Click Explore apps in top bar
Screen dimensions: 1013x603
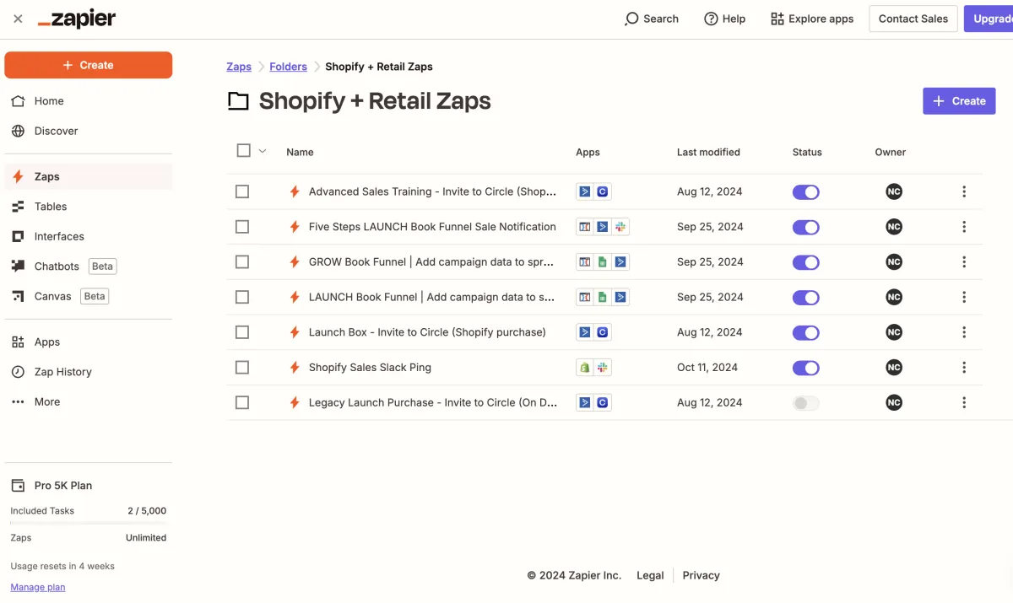pos(812,19)
